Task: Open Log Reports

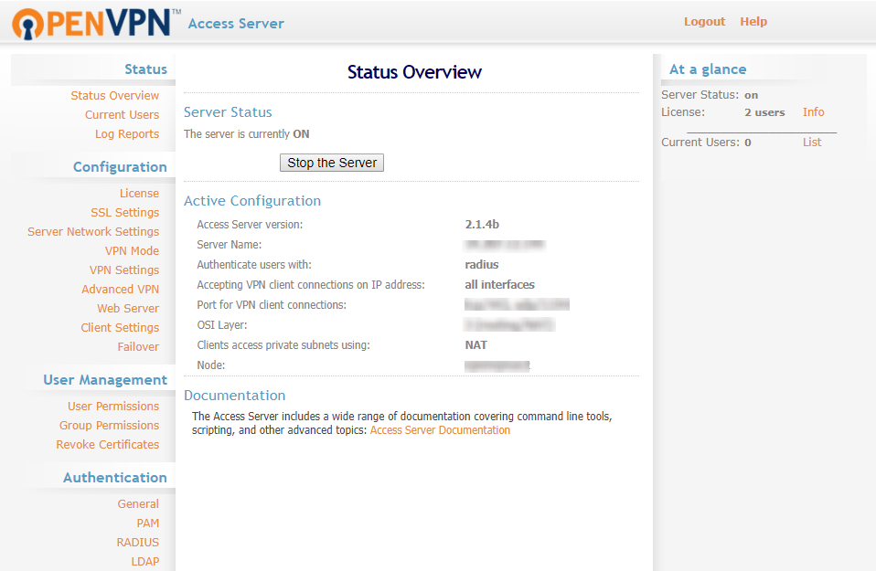Action: pos(126,133)
